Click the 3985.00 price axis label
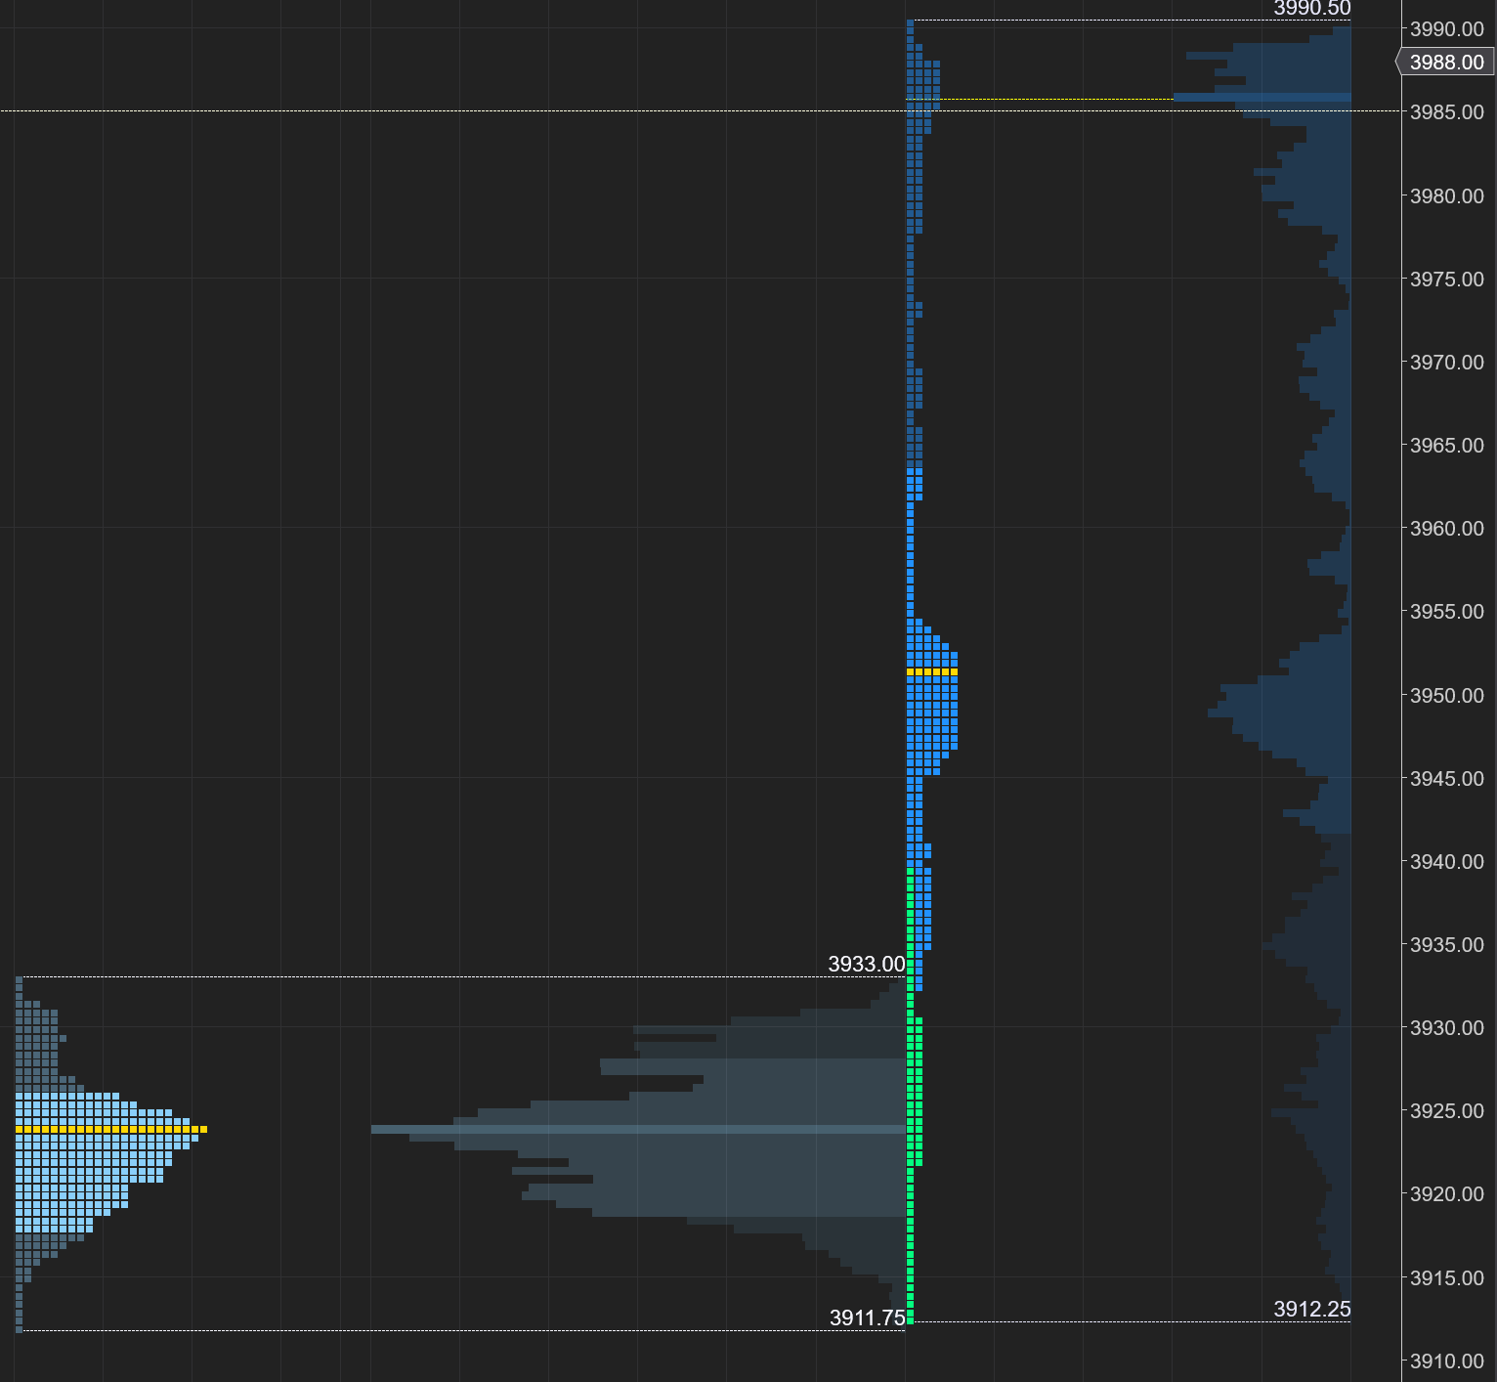1497x1382 pixels. click(x=1446, y=112)
